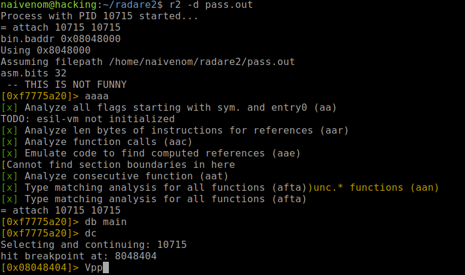This screenshot has height=275, width=465.
Task: Click the [x] marker beside 'Analyze all flags starting with sym.'
Action: click(10, 108)
